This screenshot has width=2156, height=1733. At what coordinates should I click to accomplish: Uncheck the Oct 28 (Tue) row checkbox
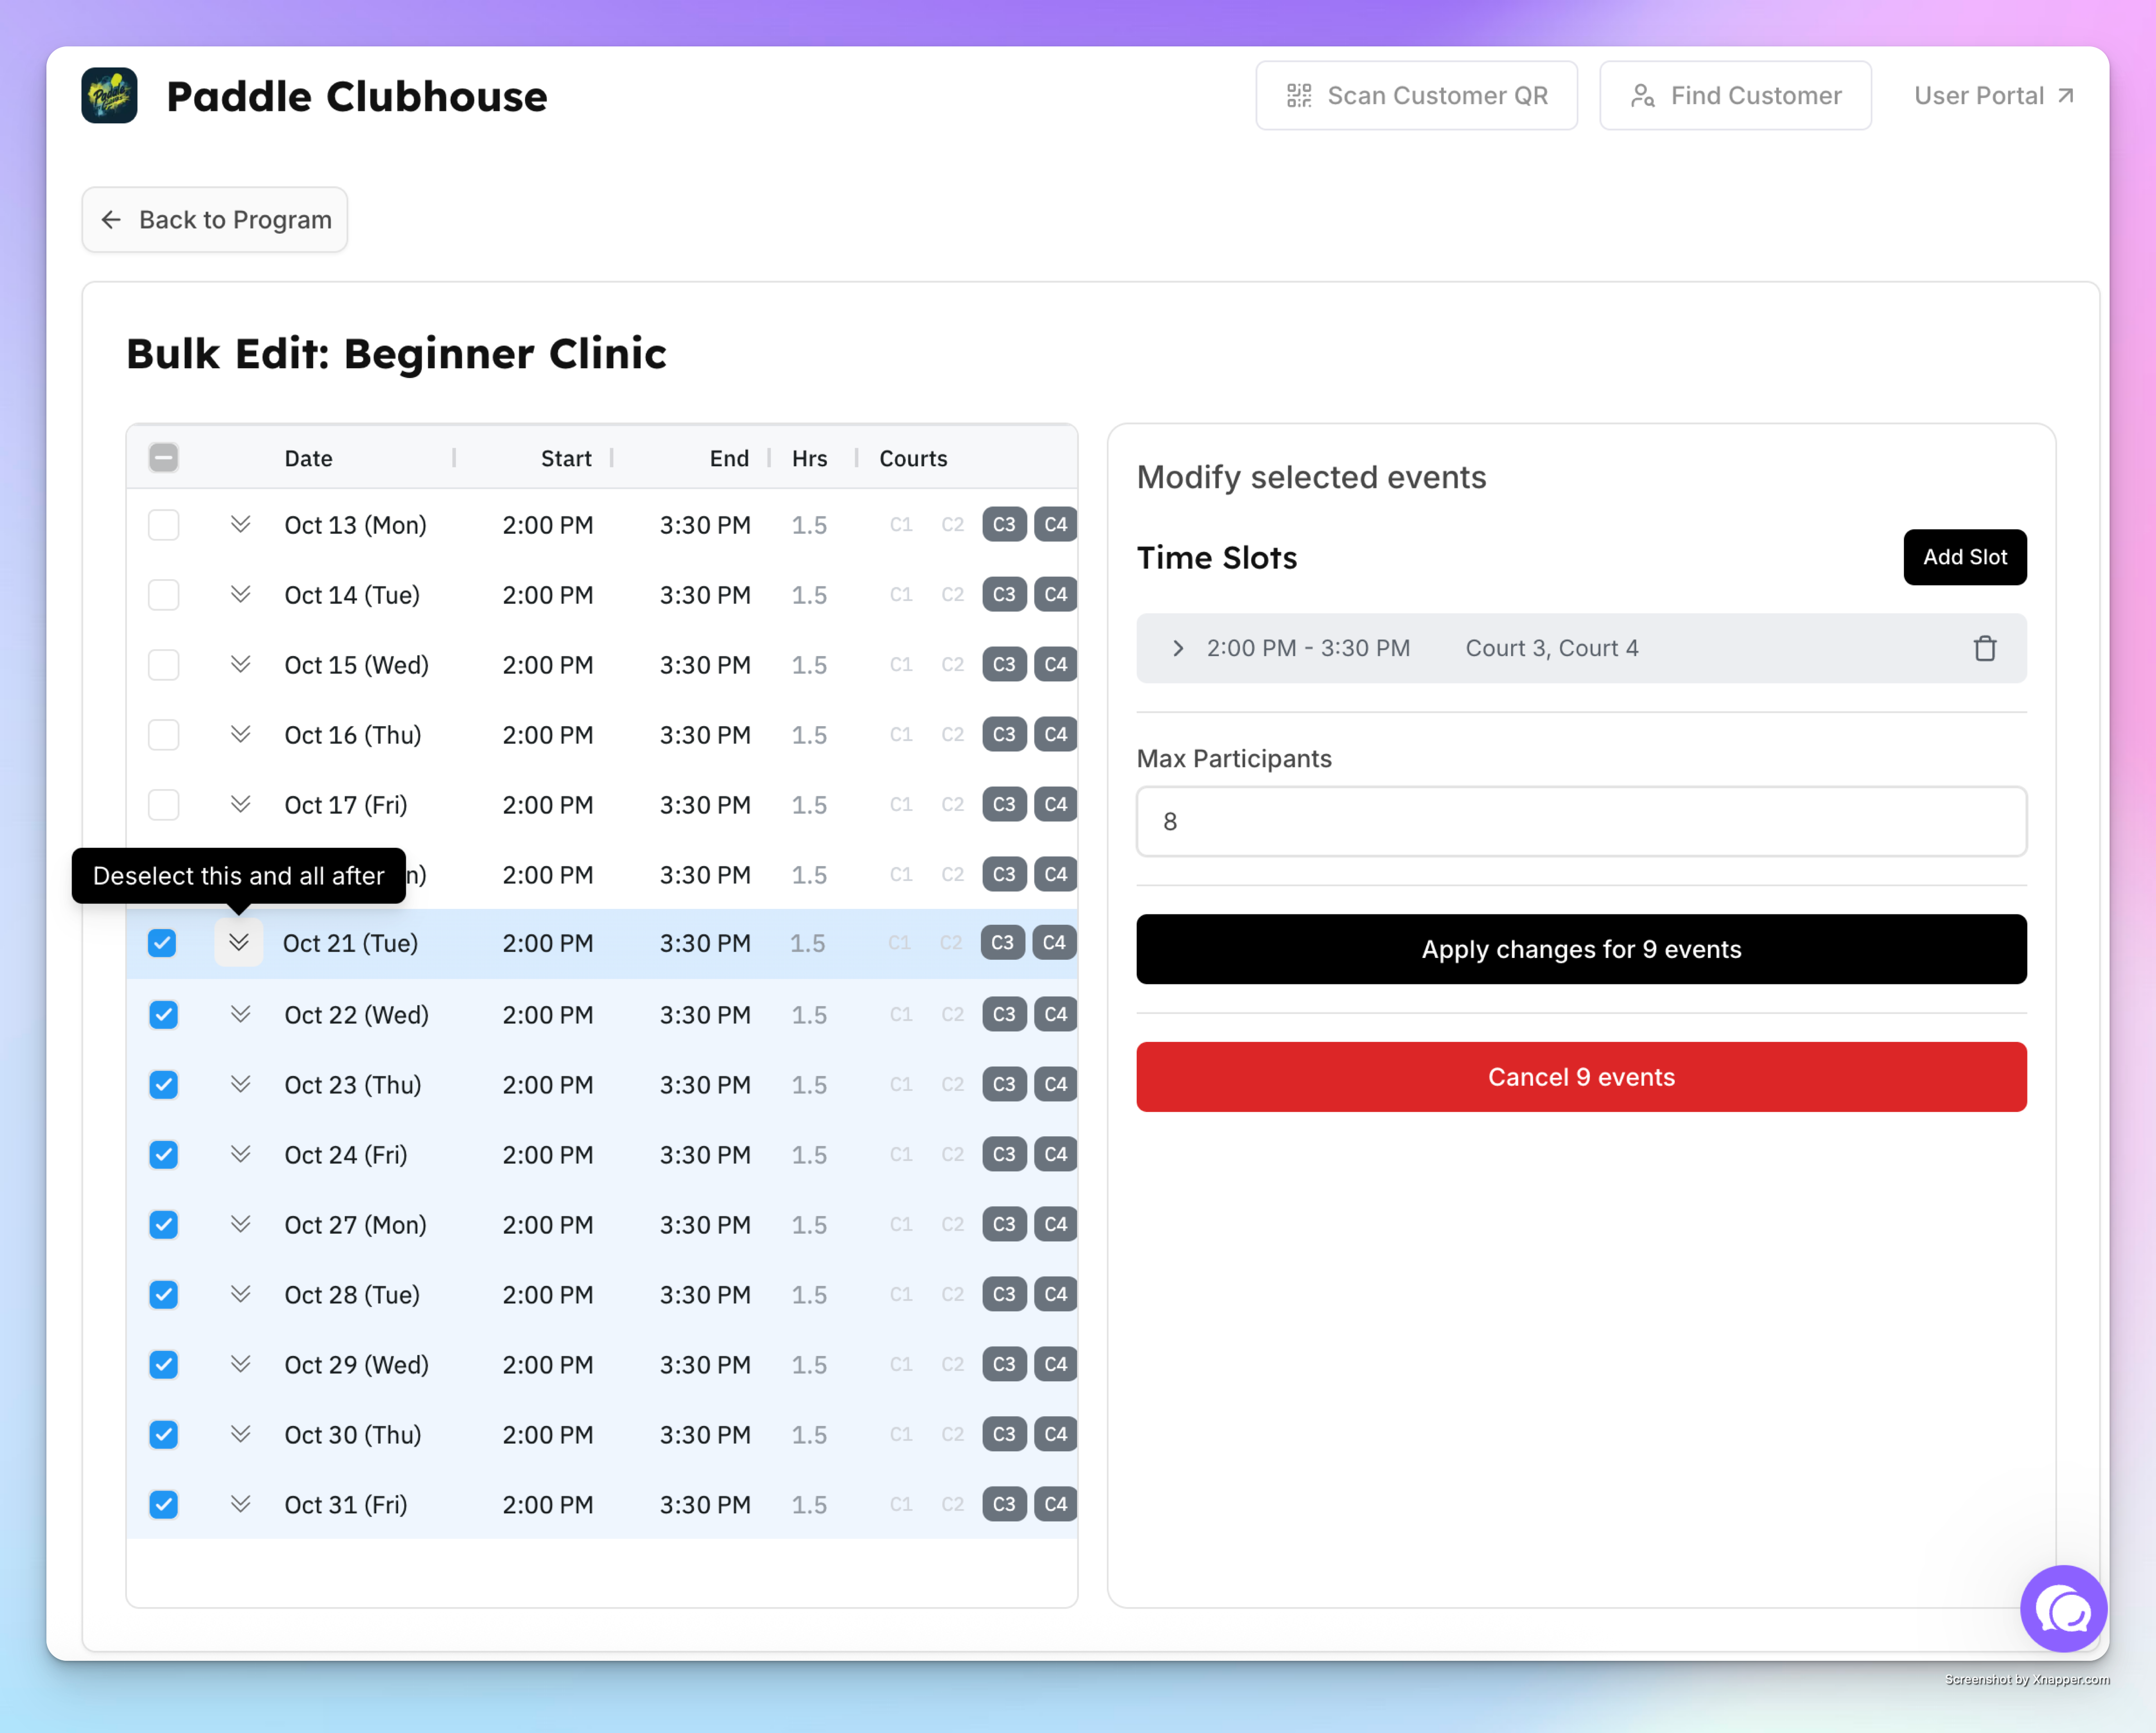[163, 1295]
